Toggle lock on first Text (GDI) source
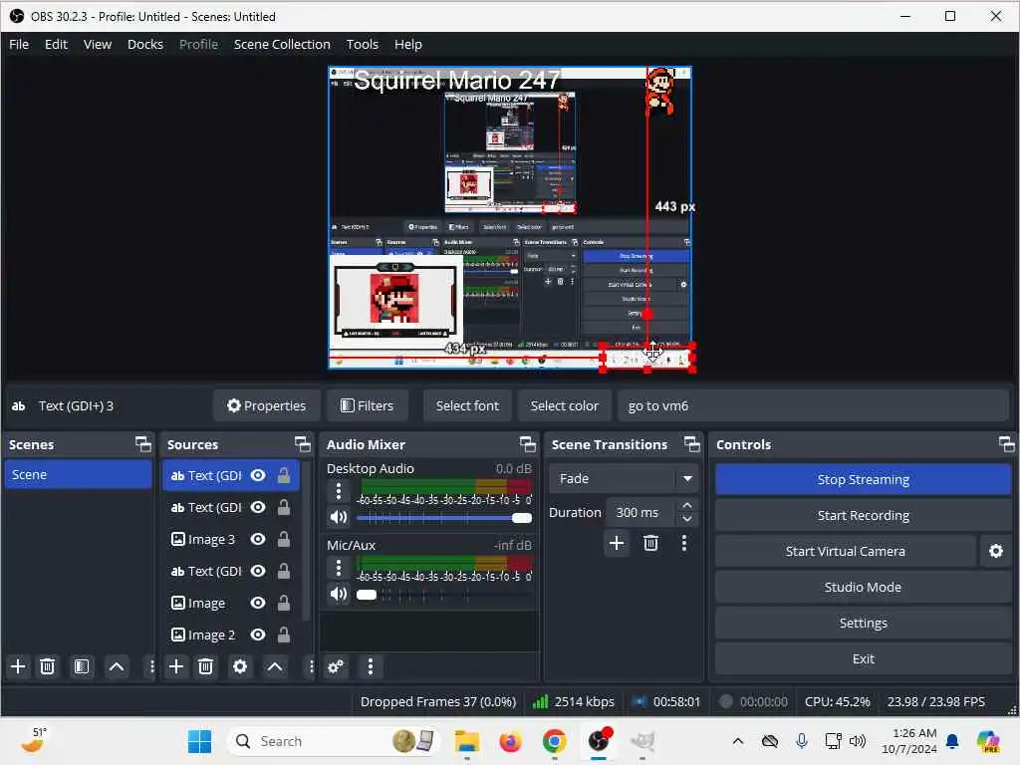Screen dimensions: 1020x765 [x=284, y=475]
